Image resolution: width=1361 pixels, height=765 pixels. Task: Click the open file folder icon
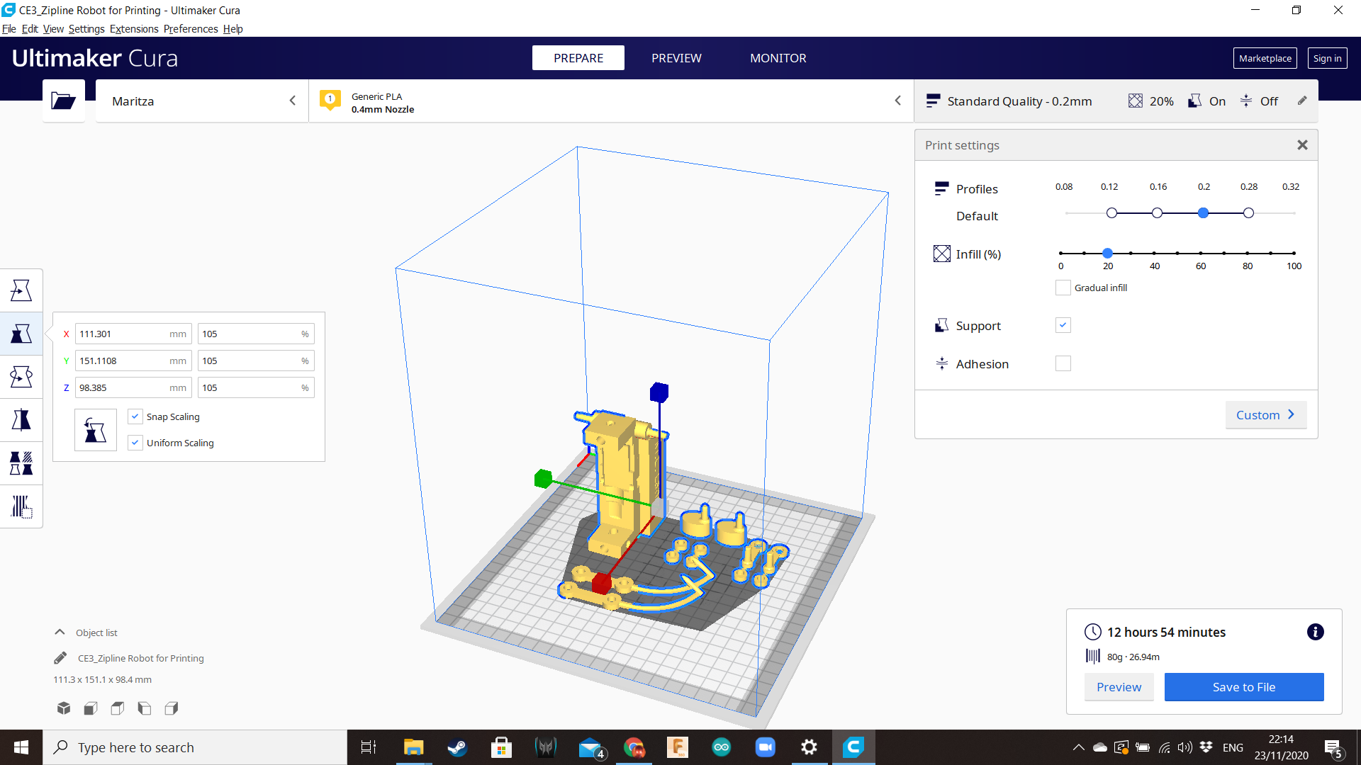coord(63,101)
